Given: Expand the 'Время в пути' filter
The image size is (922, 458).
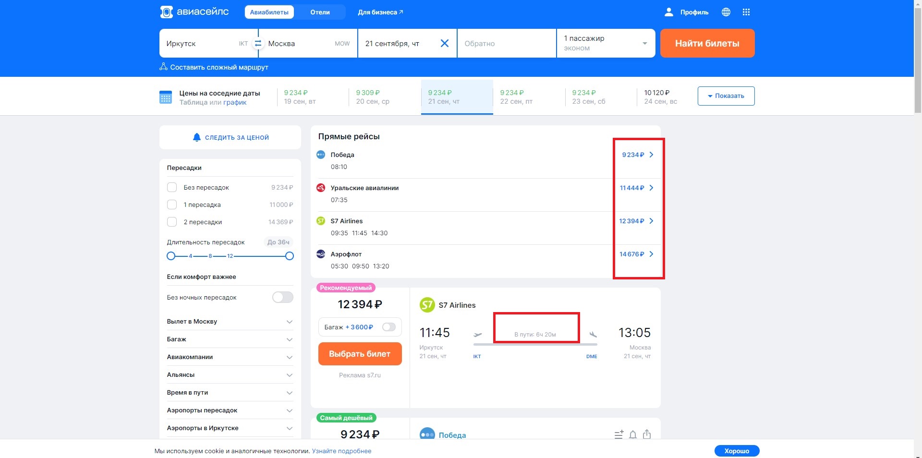Looking at the screenshot, I should point(230,392).
